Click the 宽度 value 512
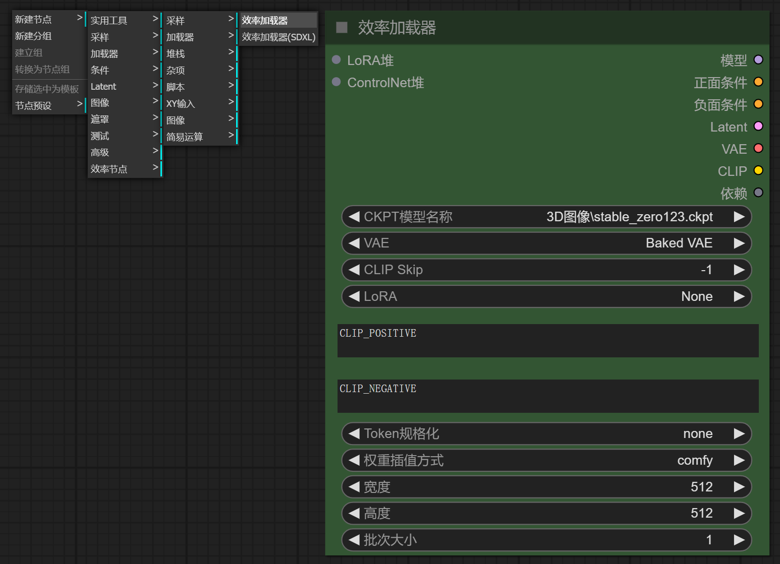Image resolution: width=780 pixels, height=564 pixels. tap(701, 487)
